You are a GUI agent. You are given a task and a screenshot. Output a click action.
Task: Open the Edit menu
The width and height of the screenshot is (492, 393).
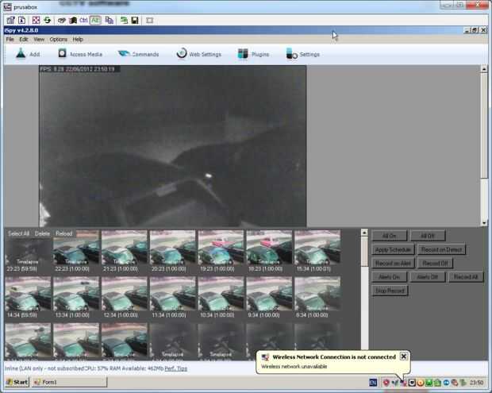pyautogui.click(x=24, y=39)
